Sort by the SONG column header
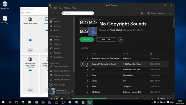The width and height of the screenshot is (186, 105). (x=94, y=54)
